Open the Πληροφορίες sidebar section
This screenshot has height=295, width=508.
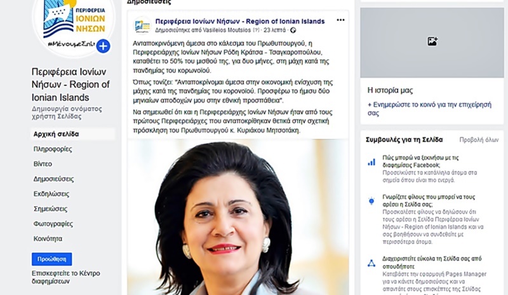tap(53, 149)
